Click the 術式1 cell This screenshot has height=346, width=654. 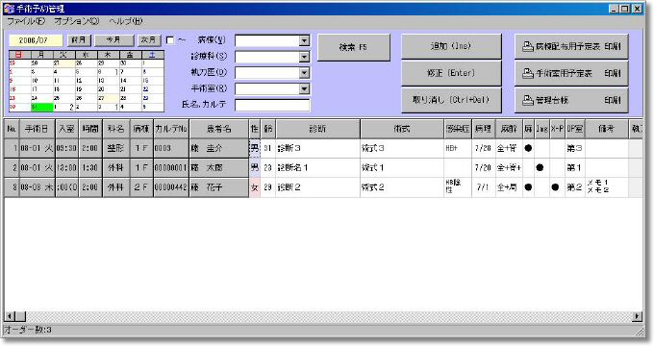point(402,167)
